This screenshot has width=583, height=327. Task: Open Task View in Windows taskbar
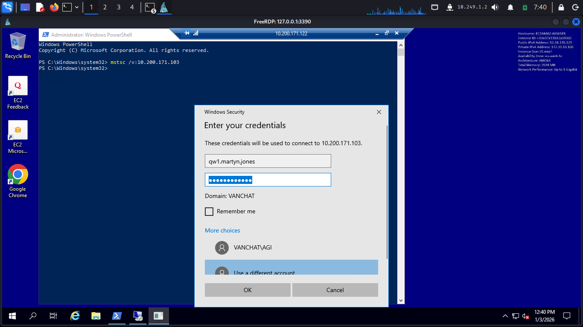pos(53,316)
